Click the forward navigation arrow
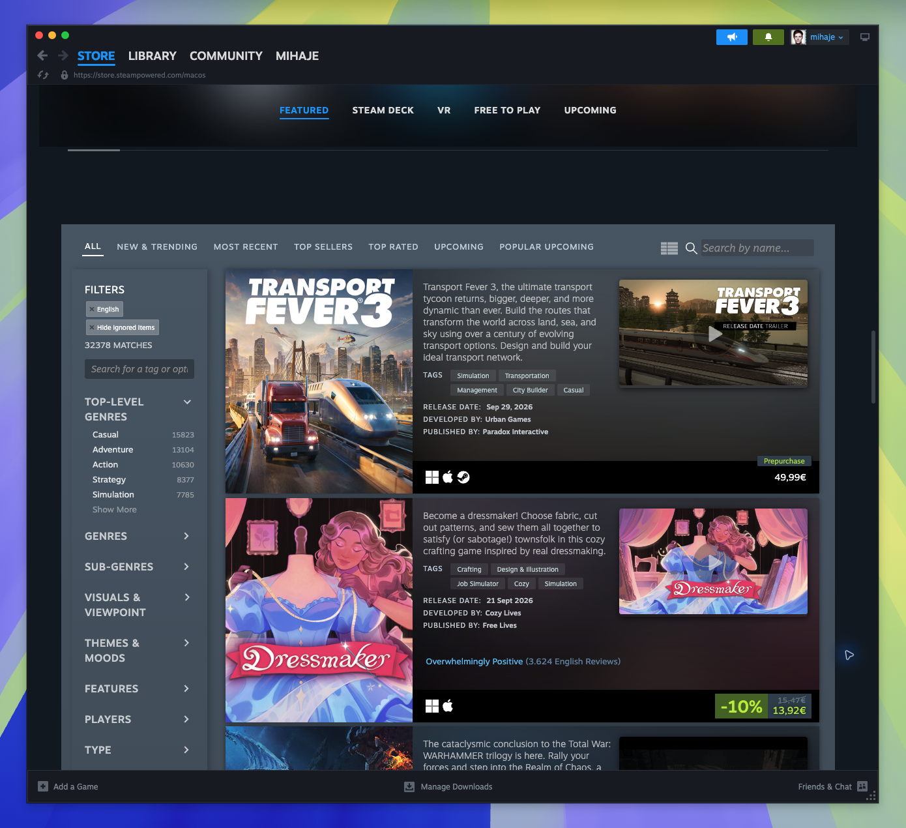906x828 pixels. tap(63, 55)
